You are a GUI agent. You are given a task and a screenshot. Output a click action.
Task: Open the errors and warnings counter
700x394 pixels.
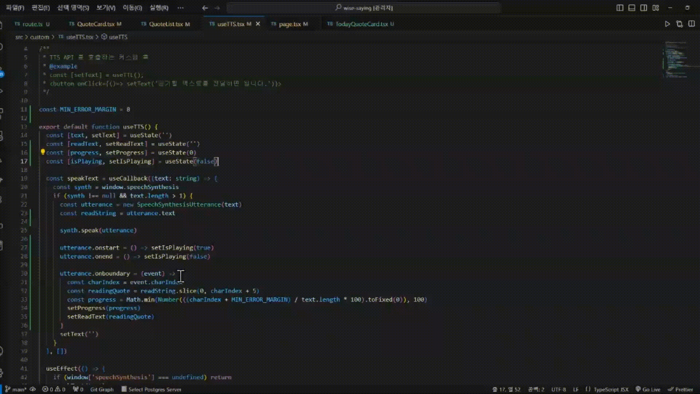54,389
